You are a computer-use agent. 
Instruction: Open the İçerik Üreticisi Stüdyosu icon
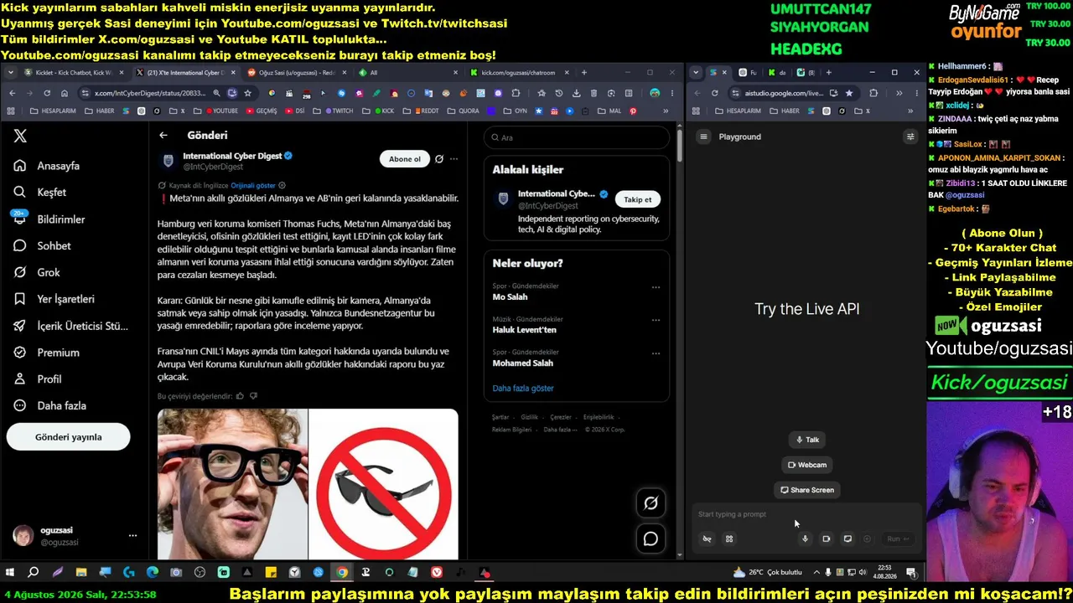20,326
